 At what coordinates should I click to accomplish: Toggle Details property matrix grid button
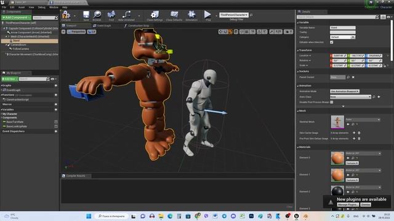(383, 17)
